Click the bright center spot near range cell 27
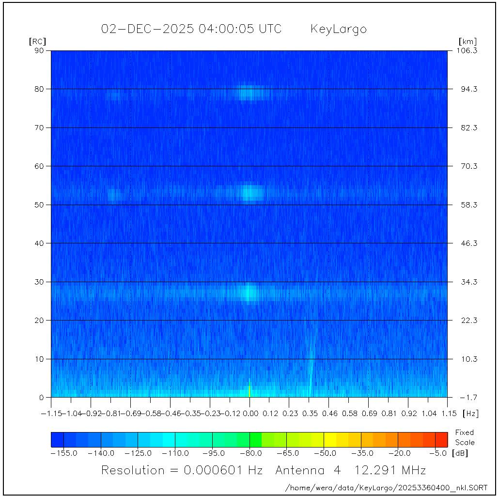Screen dimensions: 499x497 point(249,292)
